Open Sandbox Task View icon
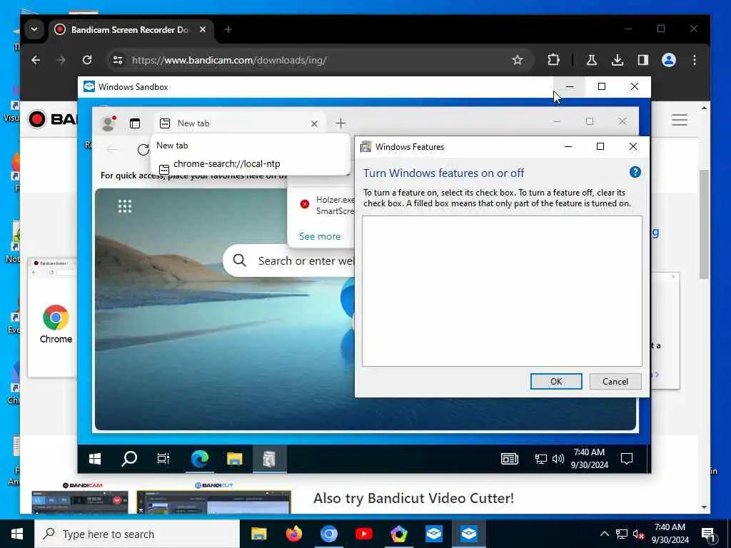Screen dimensions: 731x548 (x=163, y=459)
